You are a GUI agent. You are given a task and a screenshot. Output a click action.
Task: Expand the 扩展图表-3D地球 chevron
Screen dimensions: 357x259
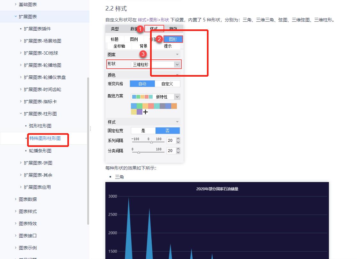[x=21, y=53]
